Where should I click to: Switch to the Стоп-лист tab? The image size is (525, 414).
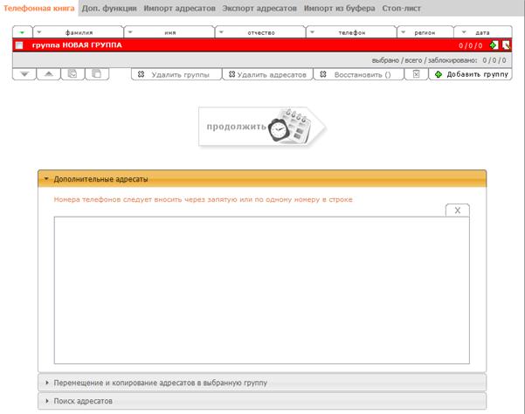pos(402,9)
